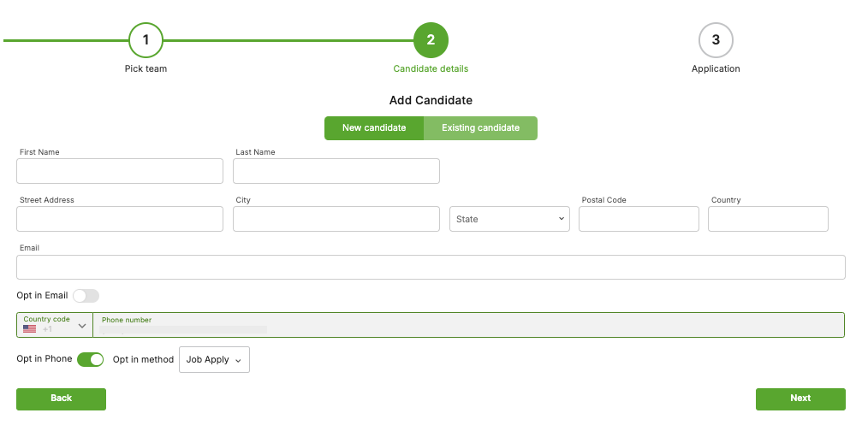The width and height of the screenshot is (862, 425).
Task: Select the City input box
Action: [x=336, y=219]
